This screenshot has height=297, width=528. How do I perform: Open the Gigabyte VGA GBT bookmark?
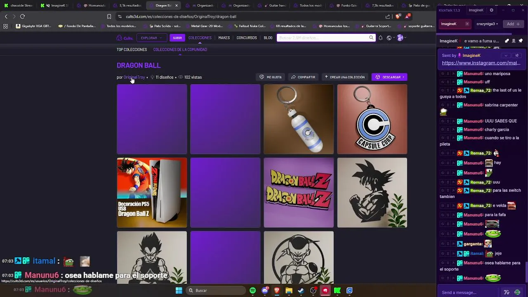pyautogui.click(x=34, y=26)
